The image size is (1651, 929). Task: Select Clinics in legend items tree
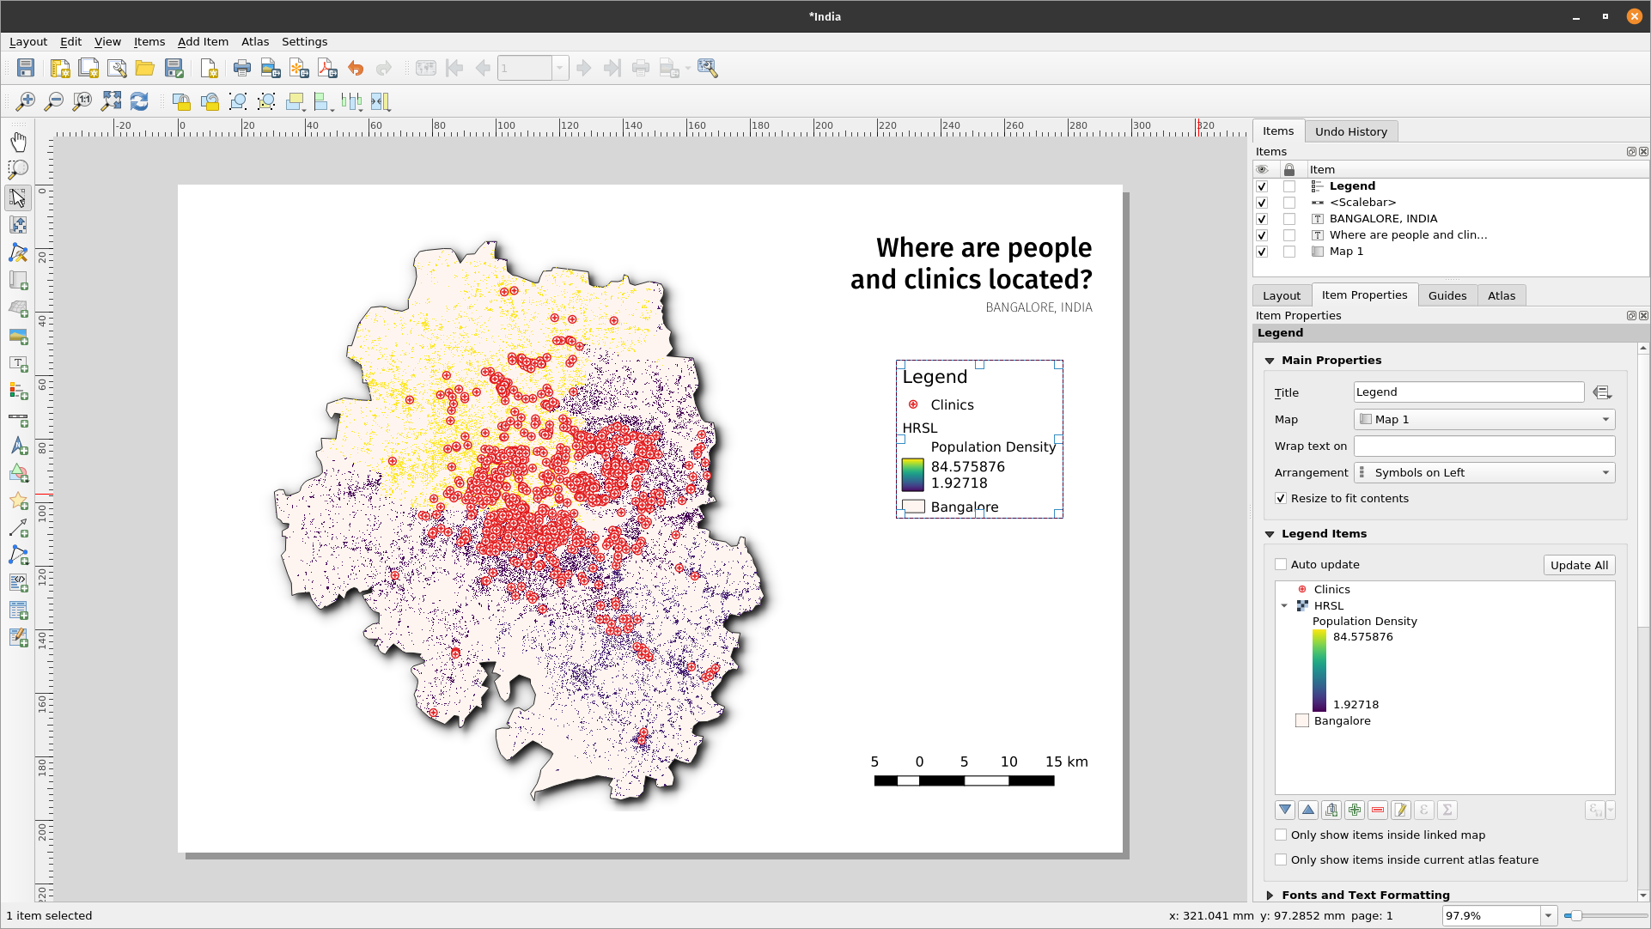click(1331, 589)
